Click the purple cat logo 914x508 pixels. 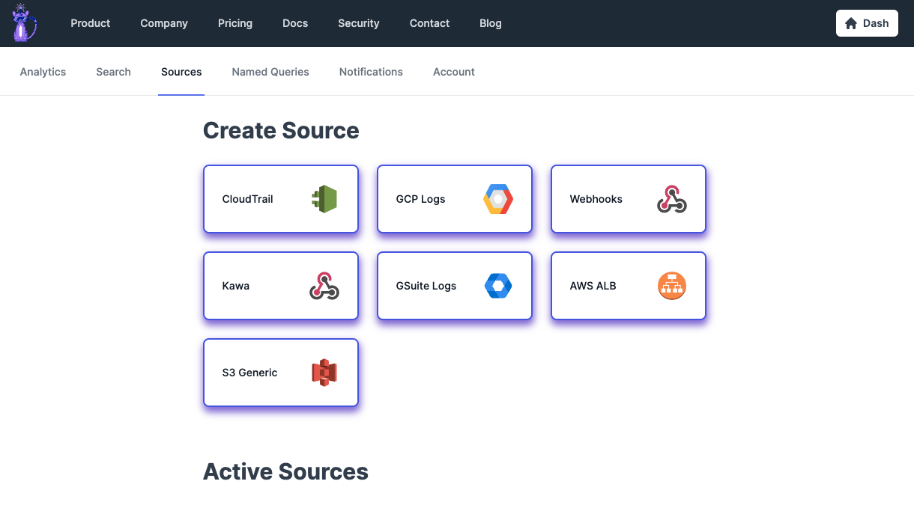click(25, 23)
